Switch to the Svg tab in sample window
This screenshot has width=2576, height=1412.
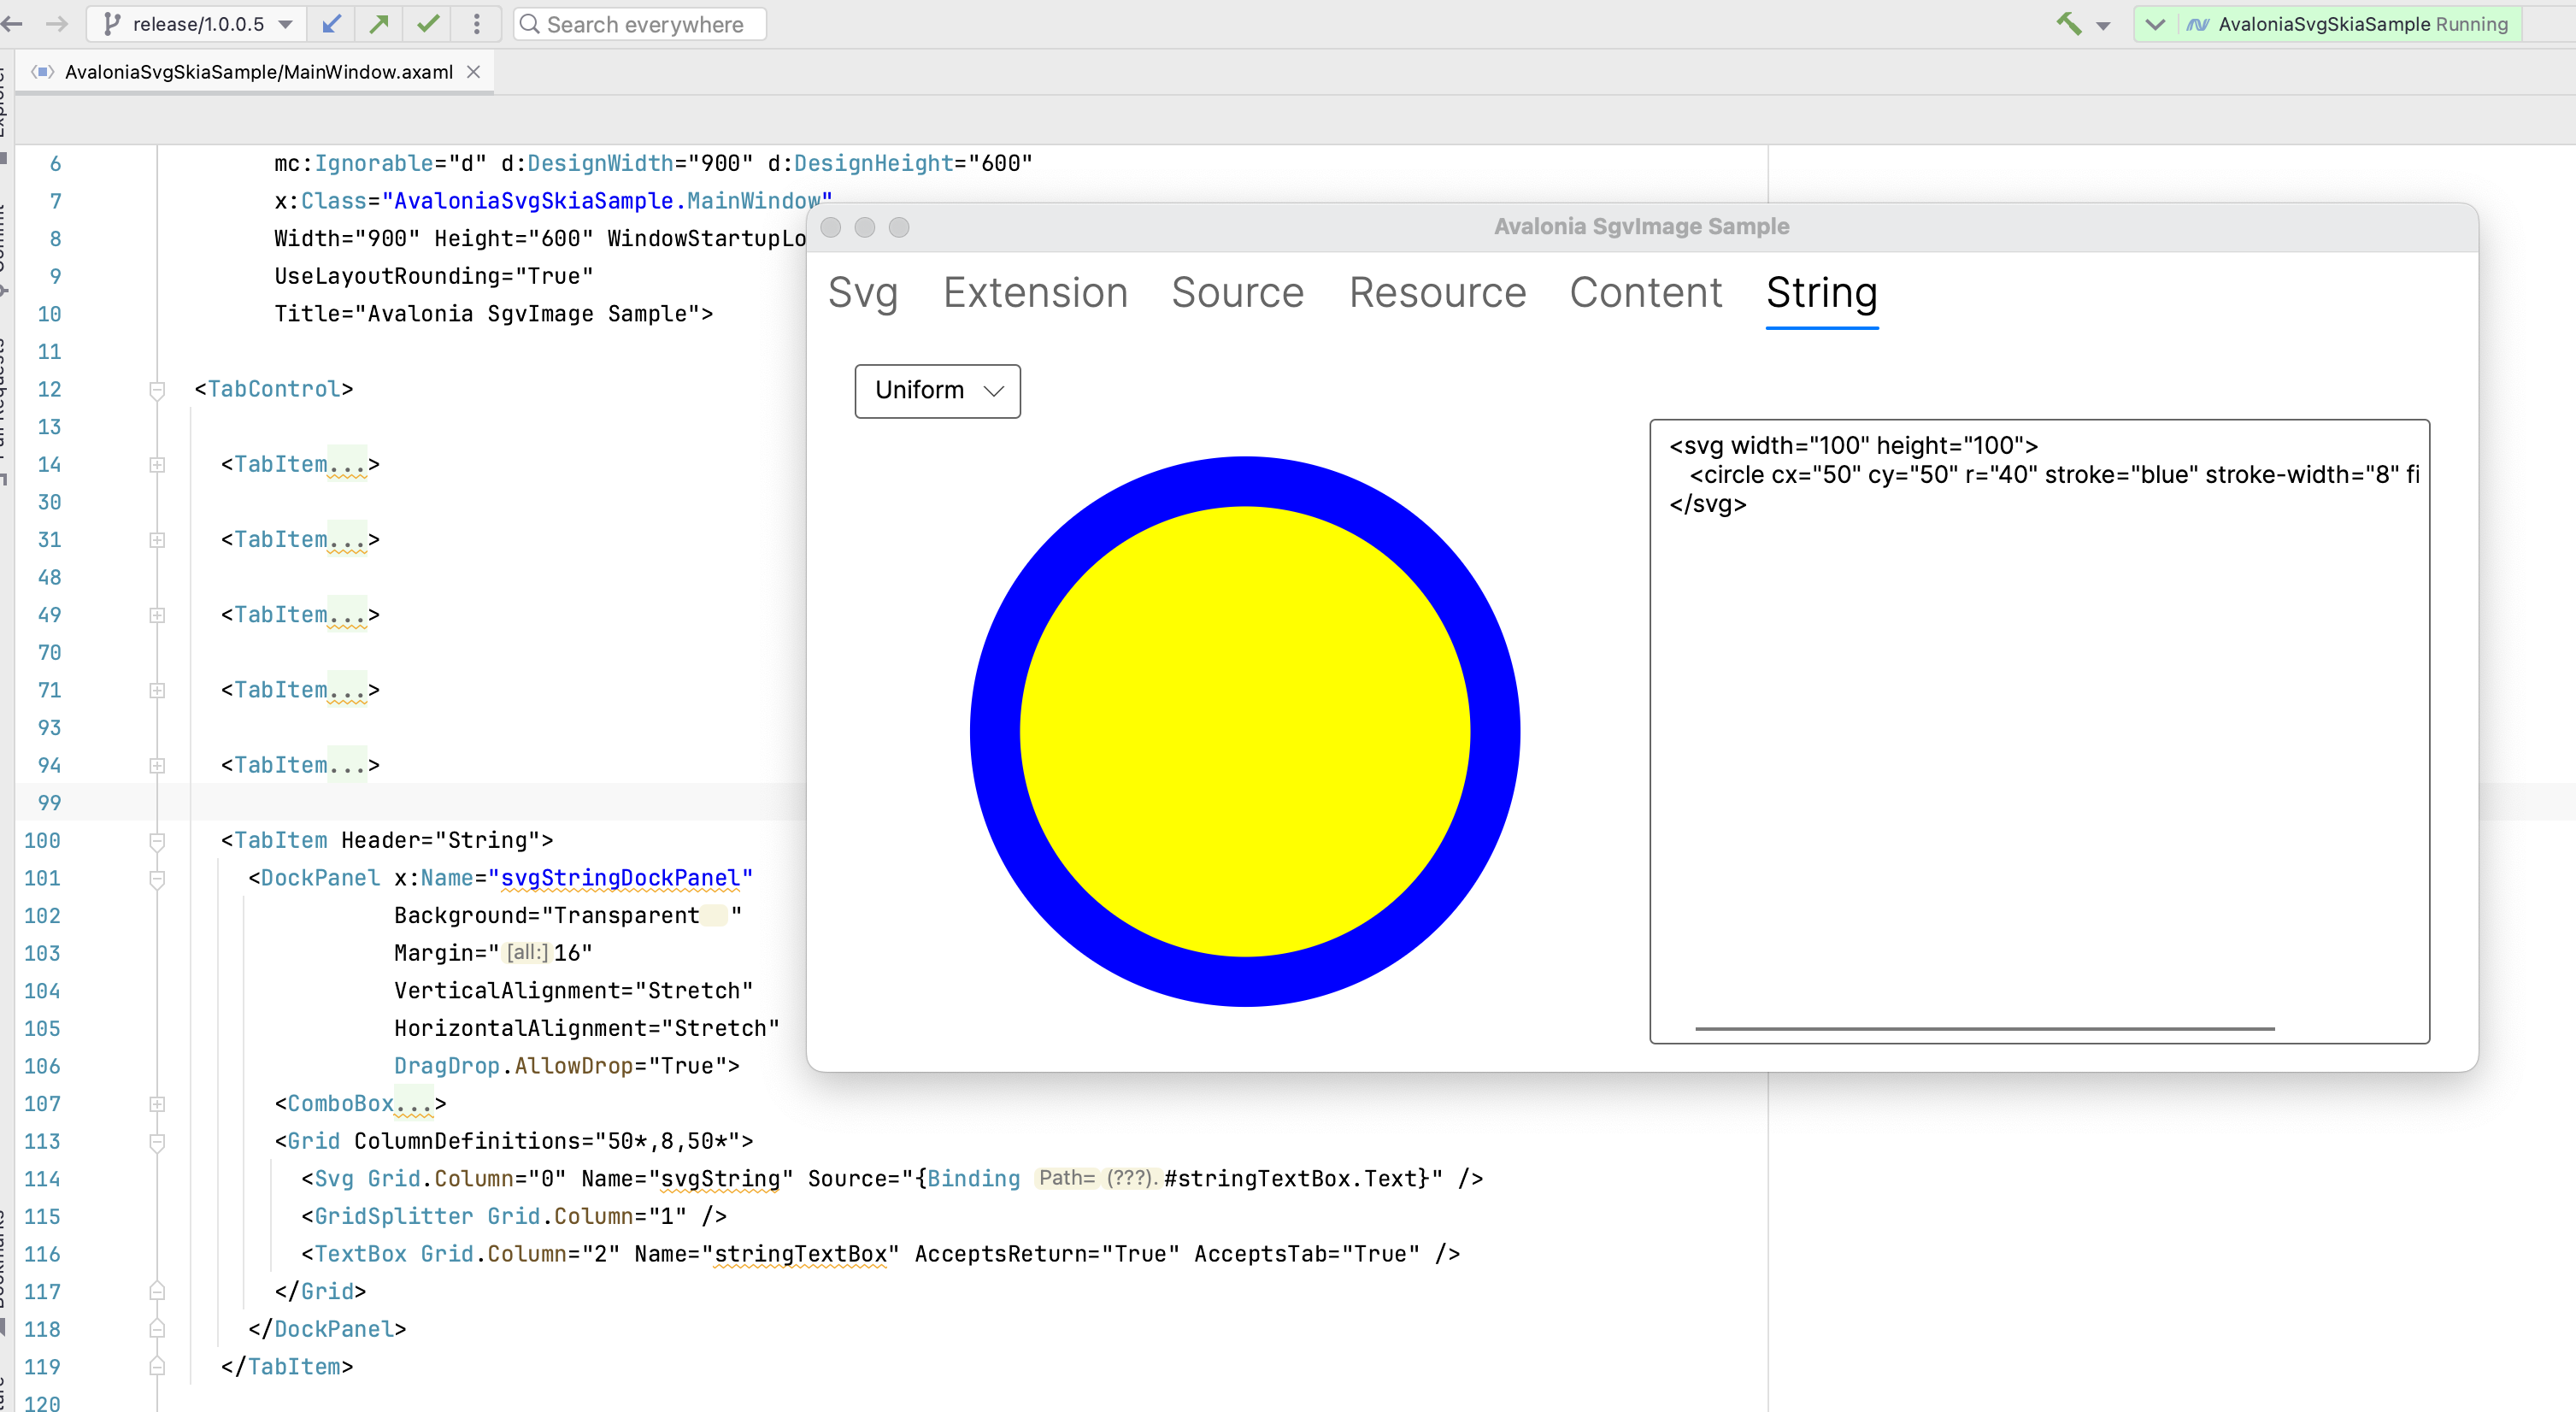(x=863, y=293)
